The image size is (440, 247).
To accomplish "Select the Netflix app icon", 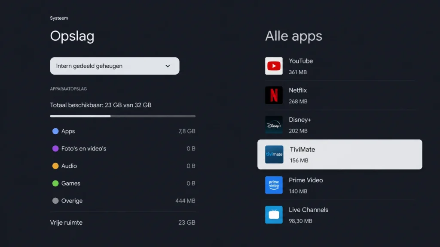I will click(274, 95).
